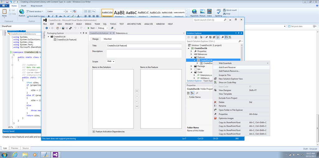Click Post draft to blog button
The height and width of the screenshot is (158, 319).
35,16
